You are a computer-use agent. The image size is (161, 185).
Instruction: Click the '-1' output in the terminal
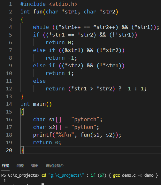pos(4,181)
